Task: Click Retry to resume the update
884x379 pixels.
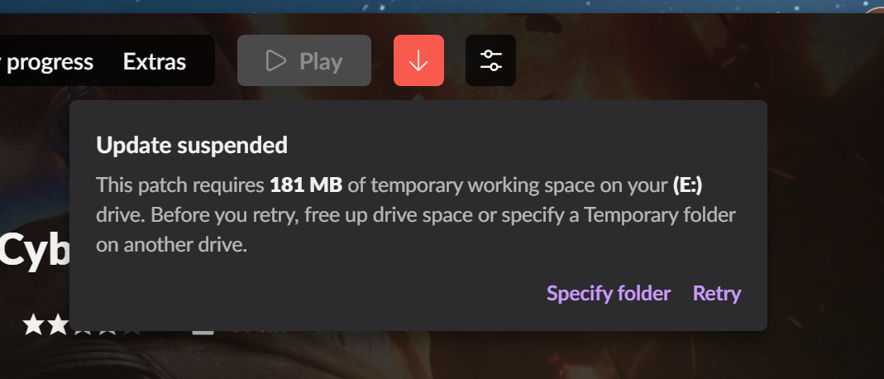Action: point(717,293)
